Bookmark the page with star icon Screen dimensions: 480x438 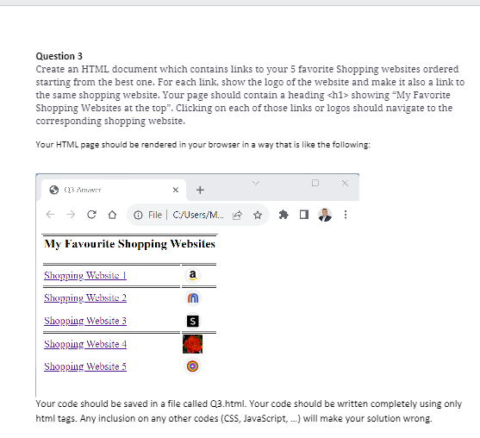[x=258, y=215]
